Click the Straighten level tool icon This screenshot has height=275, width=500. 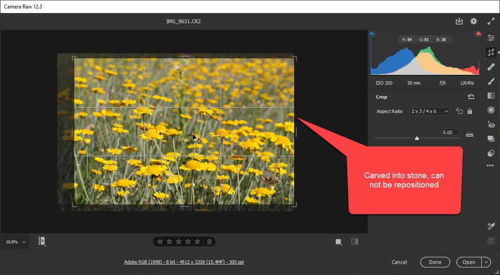point(469,134)
